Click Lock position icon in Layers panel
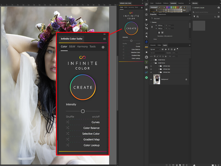 coord(160,56)
